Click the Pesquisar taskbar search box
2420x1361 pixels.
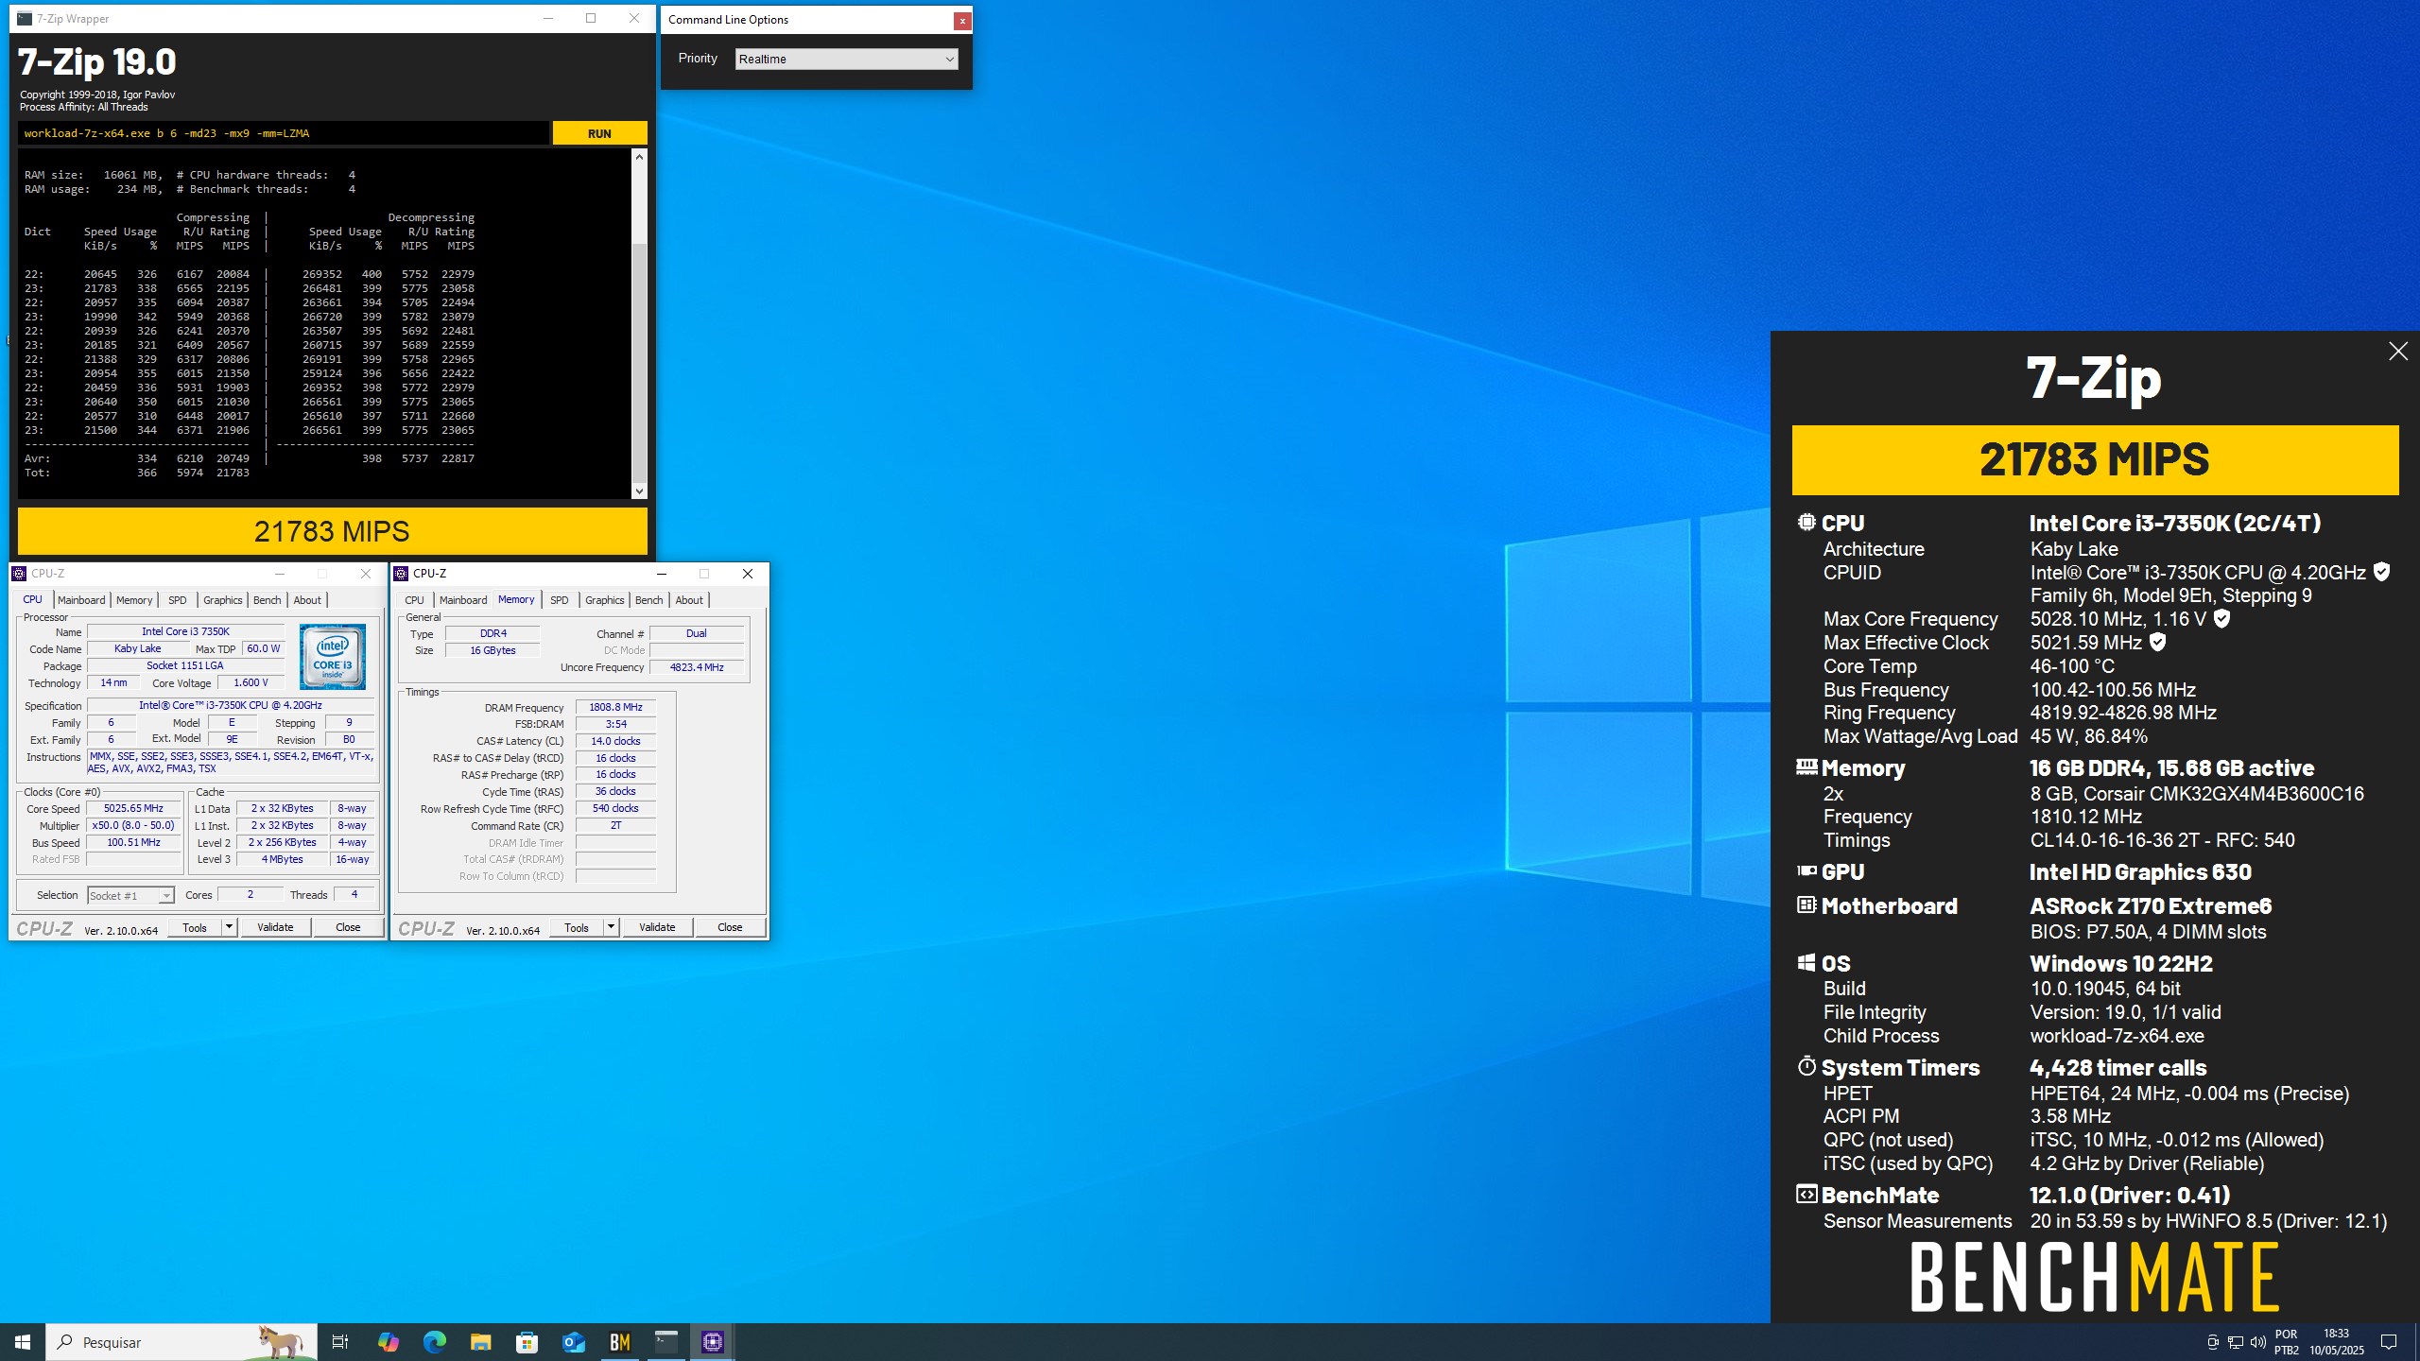click(x=181, y=1342)
